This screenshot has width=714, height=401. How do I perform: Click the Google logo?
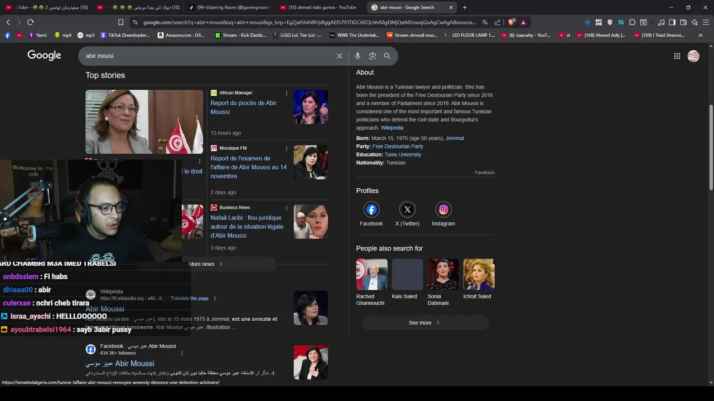click(x=44, y=56)
